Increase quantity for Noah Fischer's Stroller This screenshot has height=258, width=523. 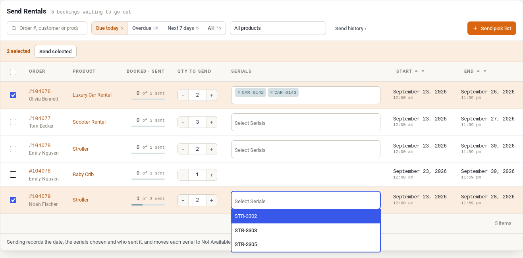[x=212, y=200]
